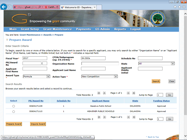Screen dimensions: 187x140
Task: Sort results by Funding Status column
Action: click(161, 101)
